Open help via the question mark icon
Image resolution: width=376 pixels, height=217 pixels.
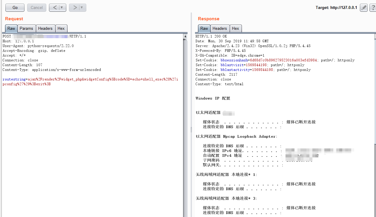(x=373, y=8)
